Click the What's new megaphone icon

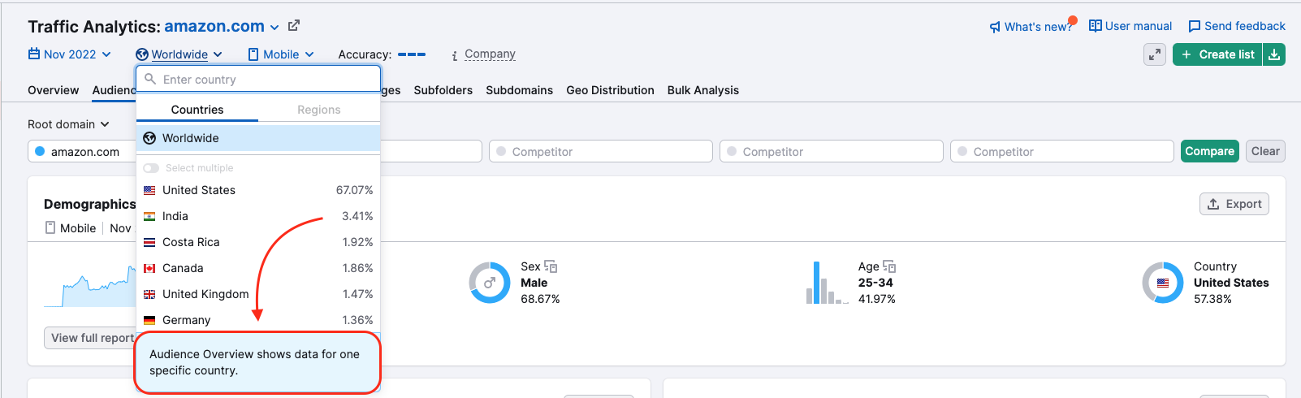click(x=995, y=27)
